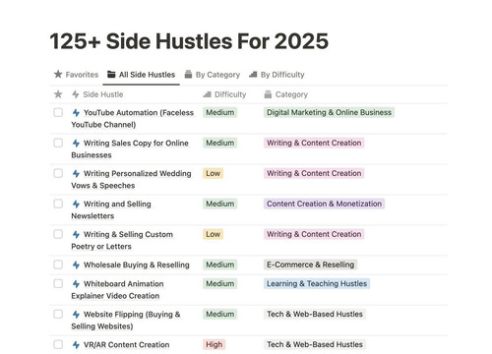The image size is (492, 354).
Task: Check the box for Writing and Selling Newsletters
Action: click(58, 204)
